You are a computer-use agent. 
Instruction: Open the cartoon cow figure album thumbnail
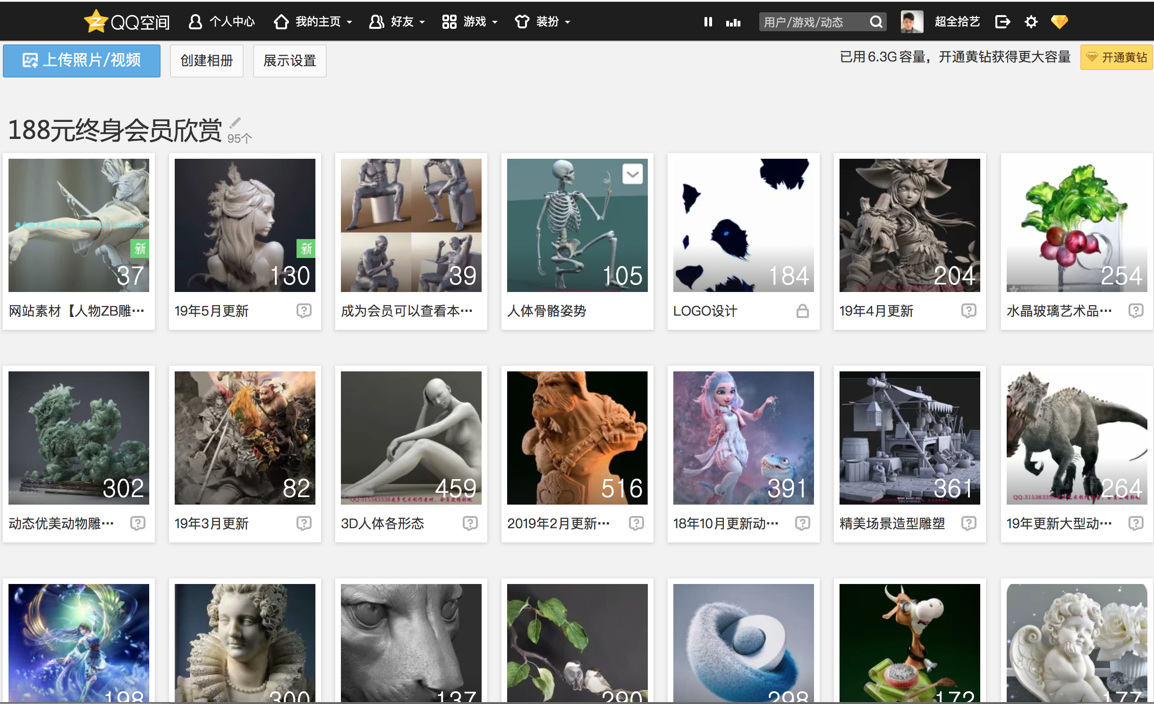[x=910, y=643]
